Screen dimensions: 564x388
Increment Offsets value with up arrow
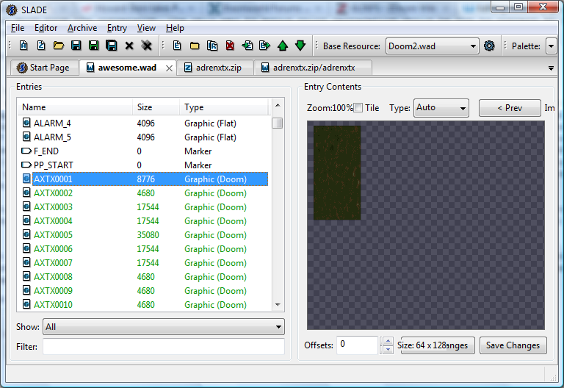point(388,341)
